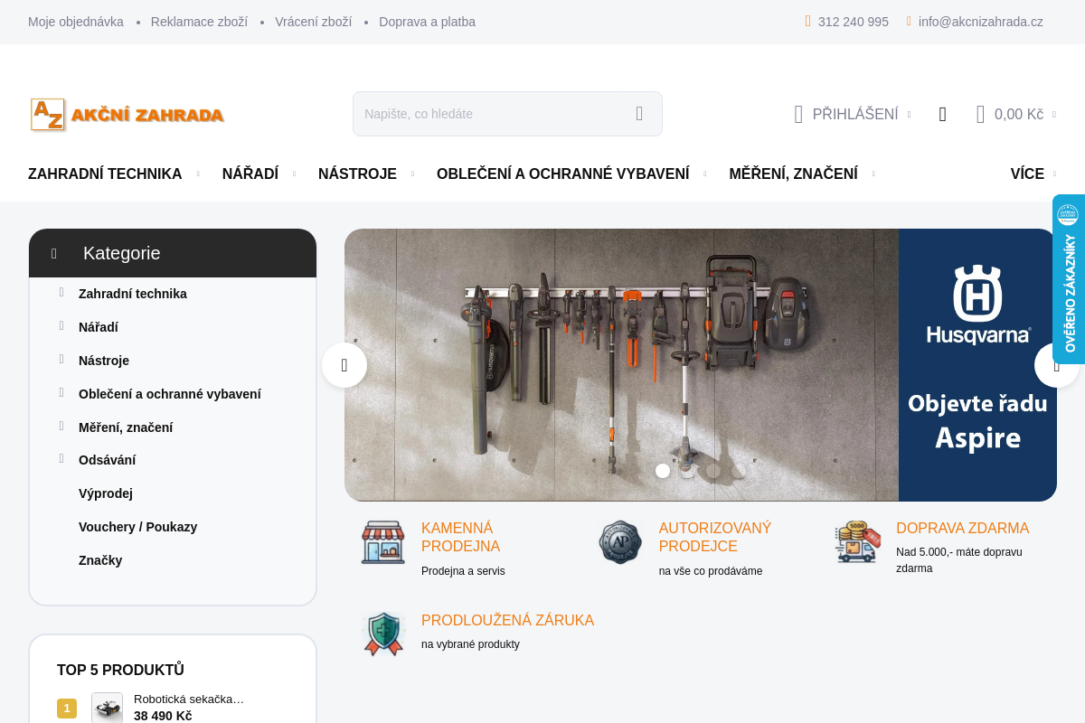Click the phone number 312 240 995
The width and height of the screenshot is (1085, 723).
(x=853, y=22)
